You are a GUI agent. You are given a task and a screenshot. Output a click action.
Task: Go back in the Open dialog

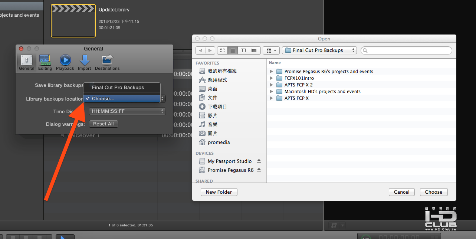[x=201, y=50]
